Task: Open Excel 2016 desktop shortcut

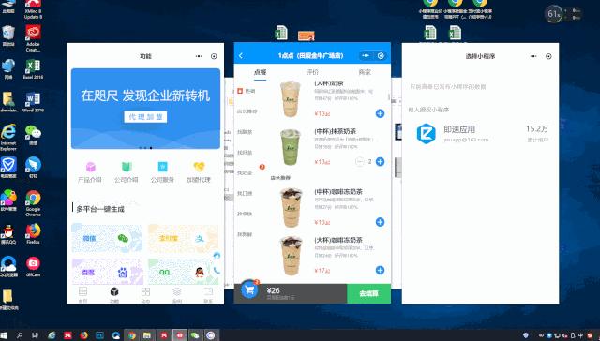Action: 34,68
